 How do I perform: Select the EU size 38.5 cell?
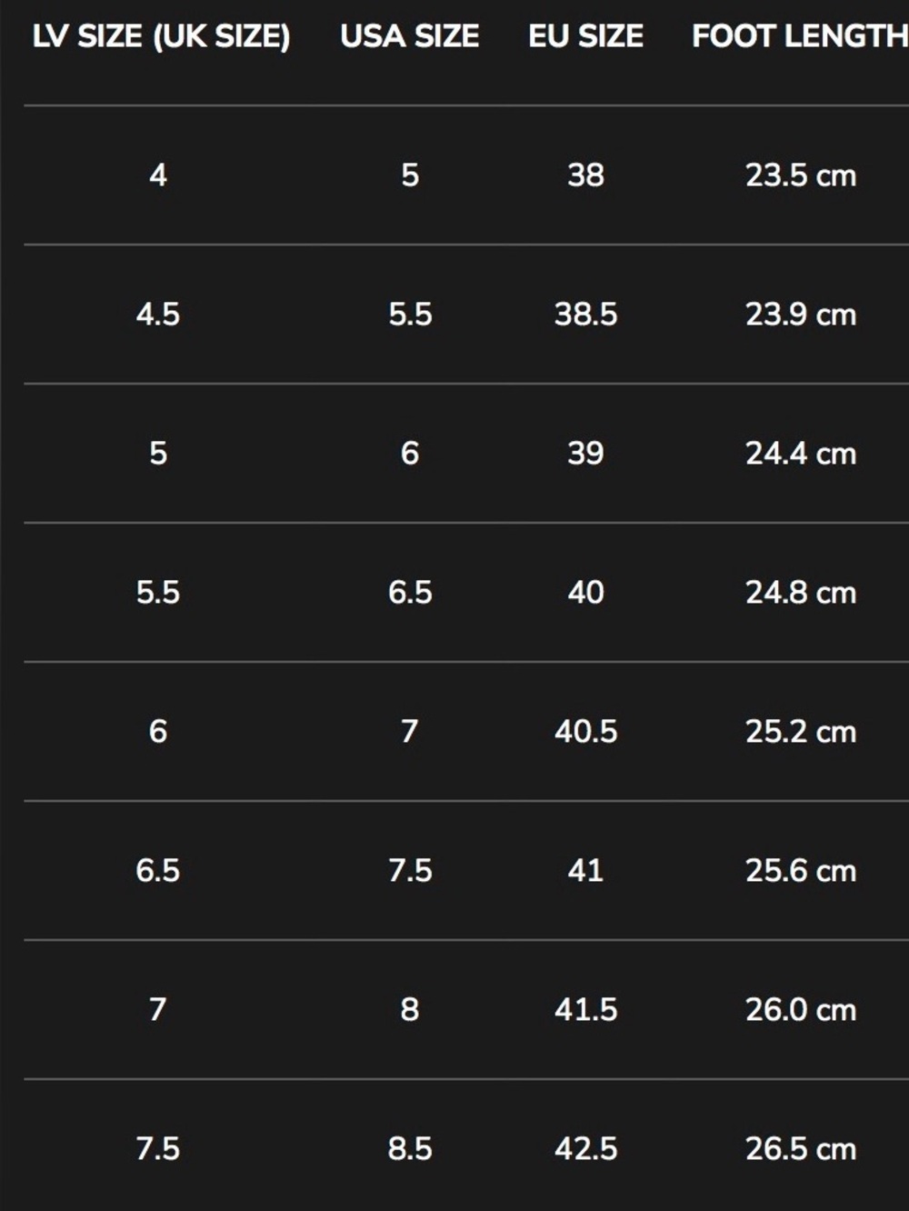585,315
